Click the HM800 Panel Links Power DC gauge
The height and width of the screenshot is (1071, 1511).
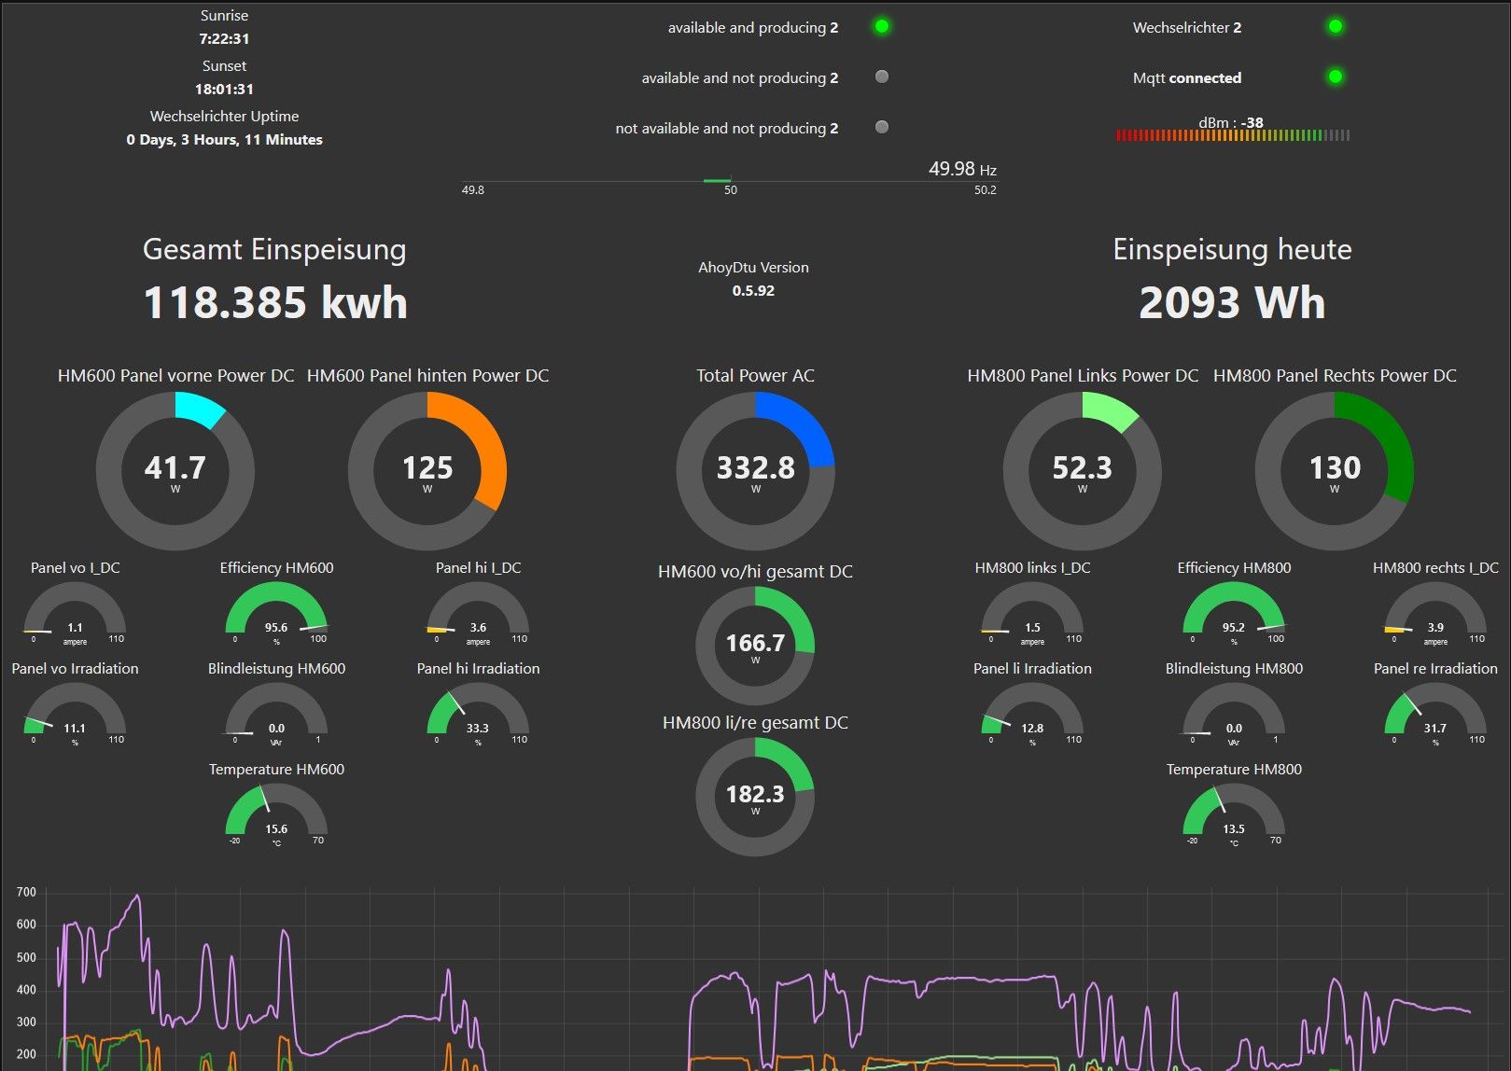[x=1083, y=471]
